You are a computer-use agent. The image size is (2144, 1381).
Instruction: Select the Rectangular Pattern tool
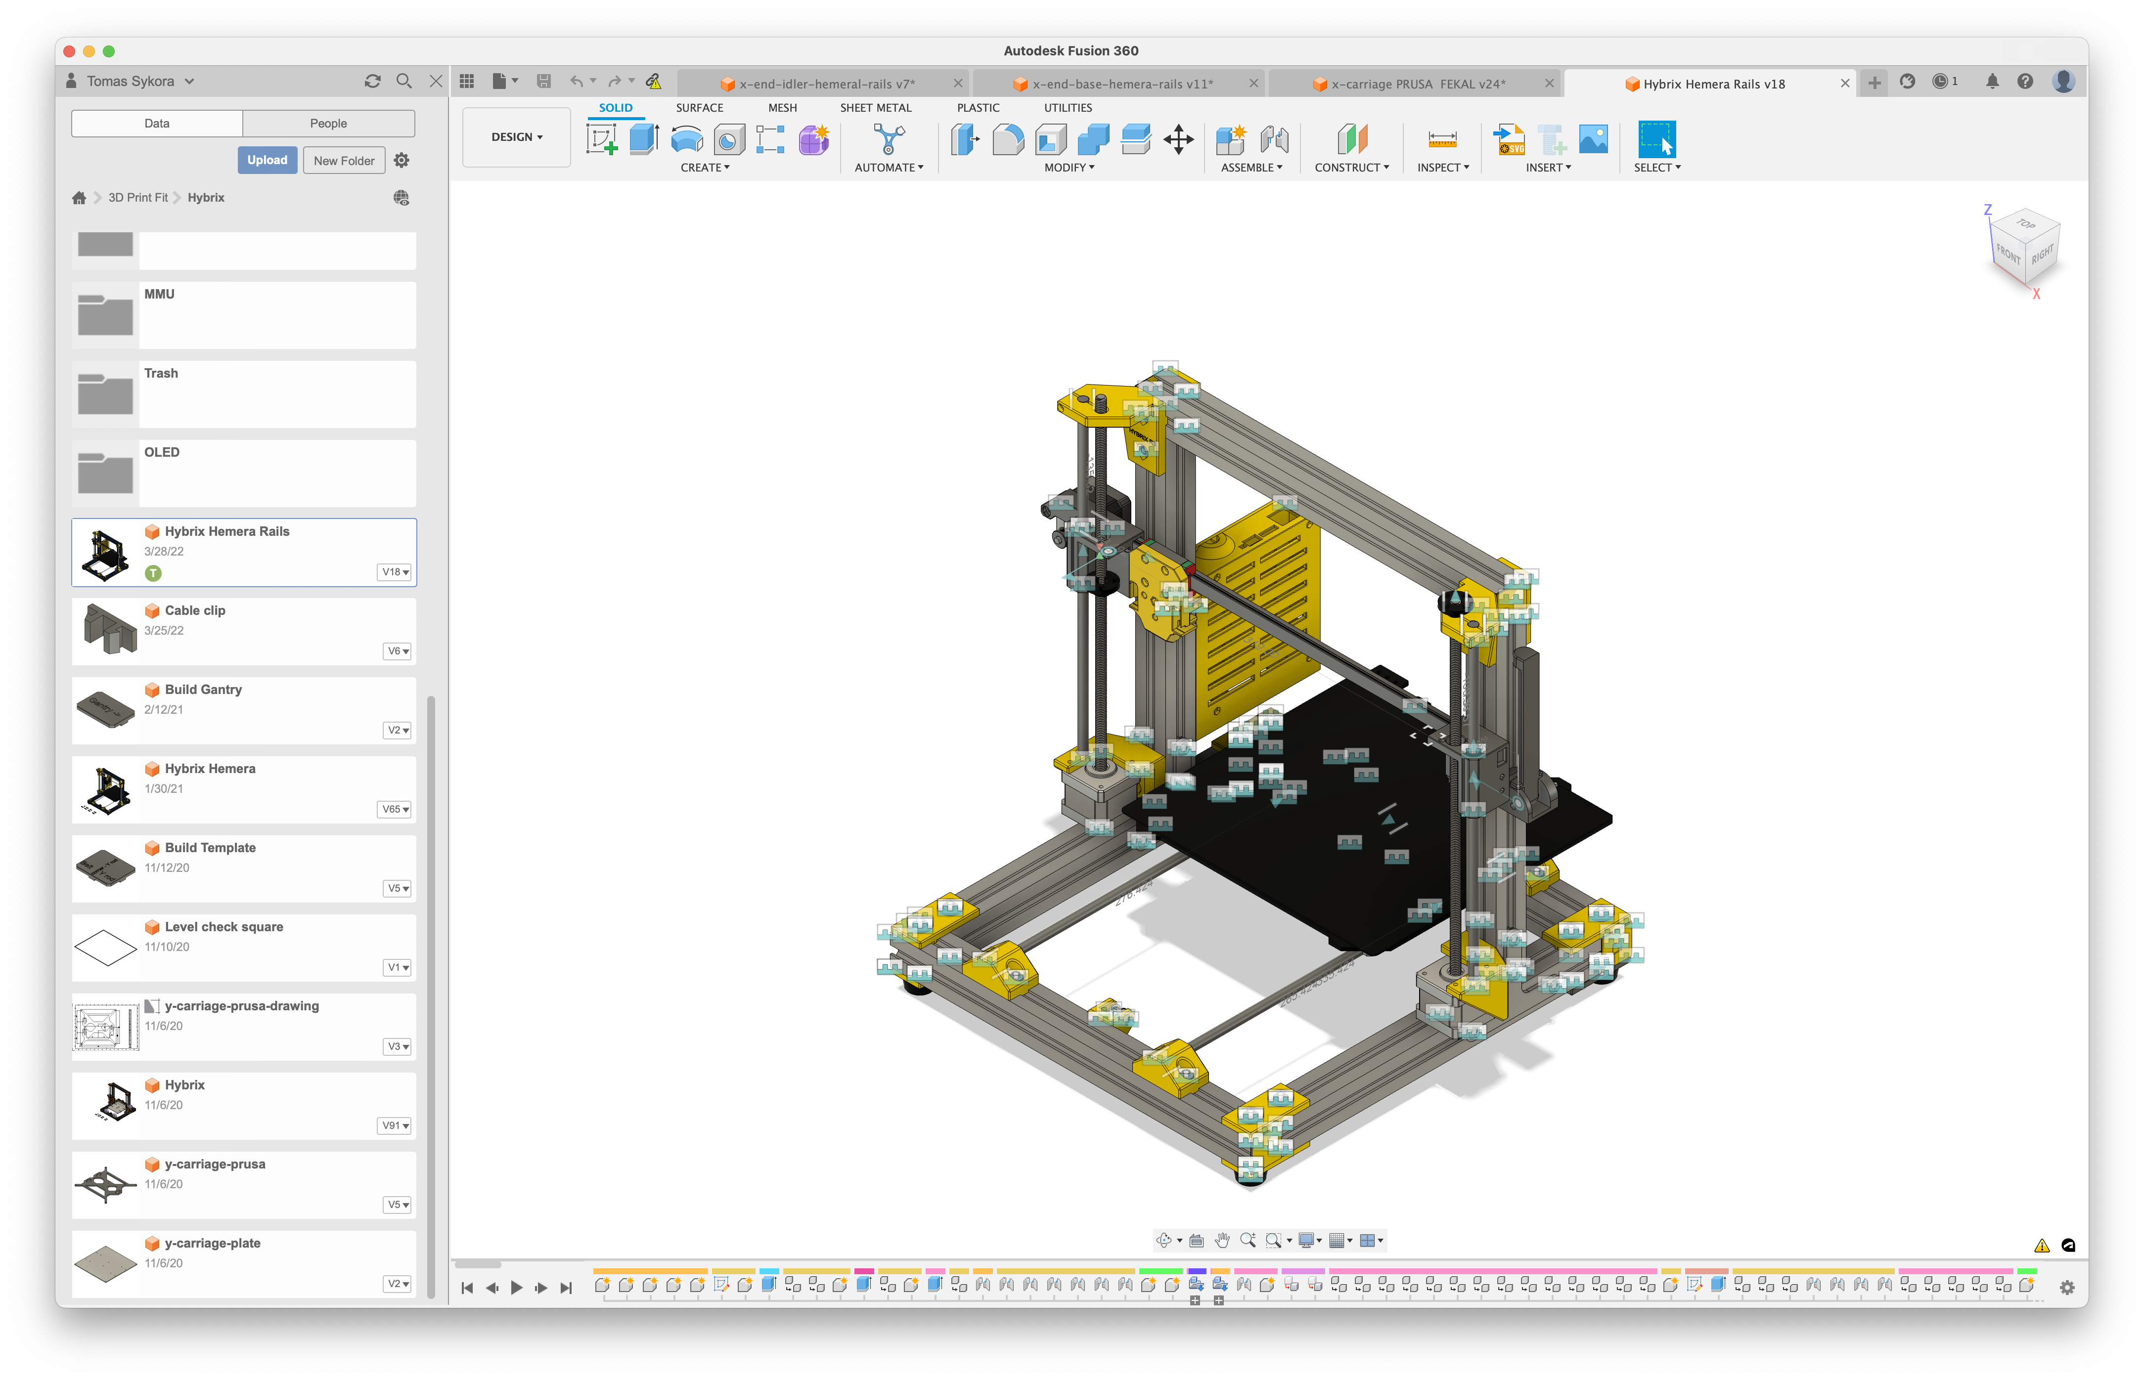pos(770,139)
